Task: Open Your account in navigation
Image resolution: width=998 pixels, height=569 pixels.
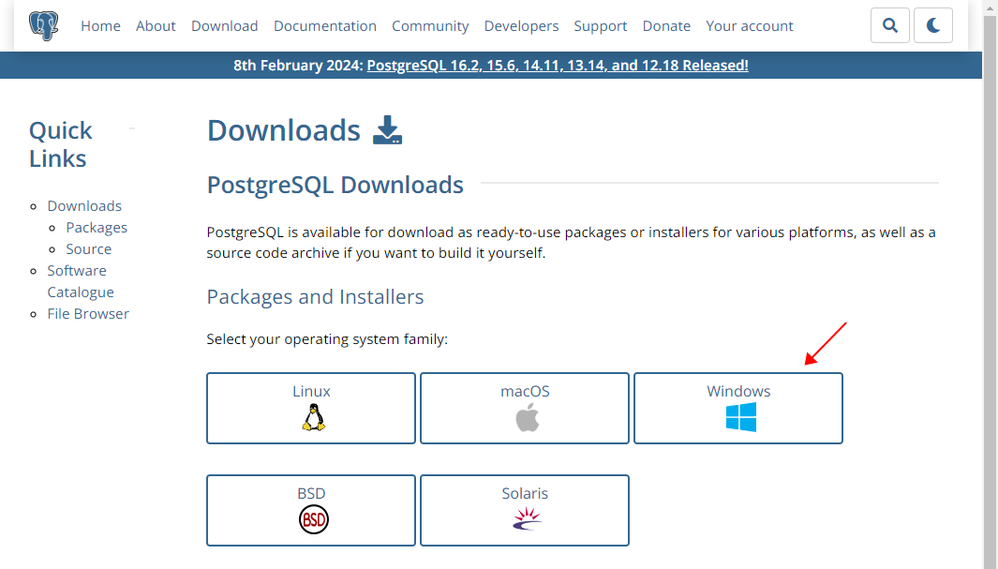Action: (749, 26)
